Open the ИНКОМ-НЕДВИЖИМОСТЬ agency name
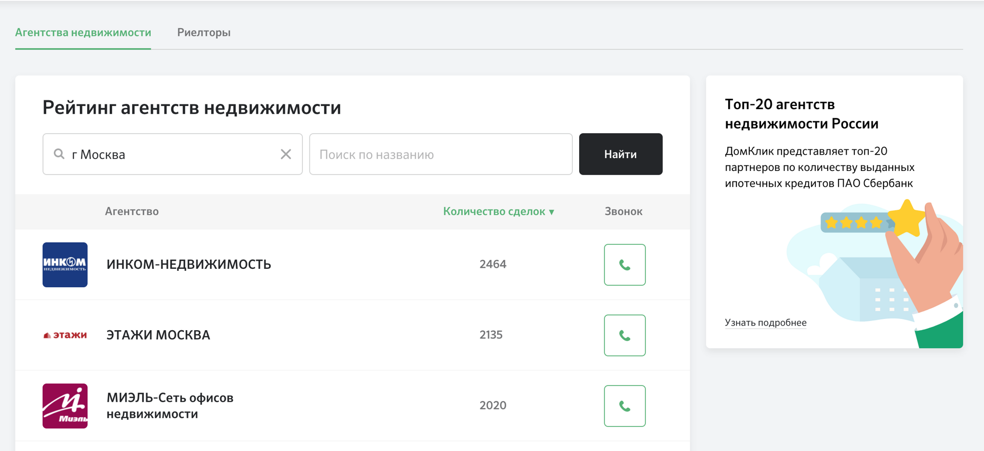Viewport: 984px width, 451px height. [x=189, y=264]
